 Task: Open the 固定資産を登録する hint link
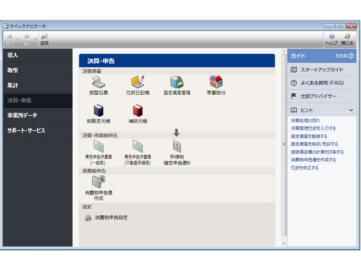coord(309,136)
